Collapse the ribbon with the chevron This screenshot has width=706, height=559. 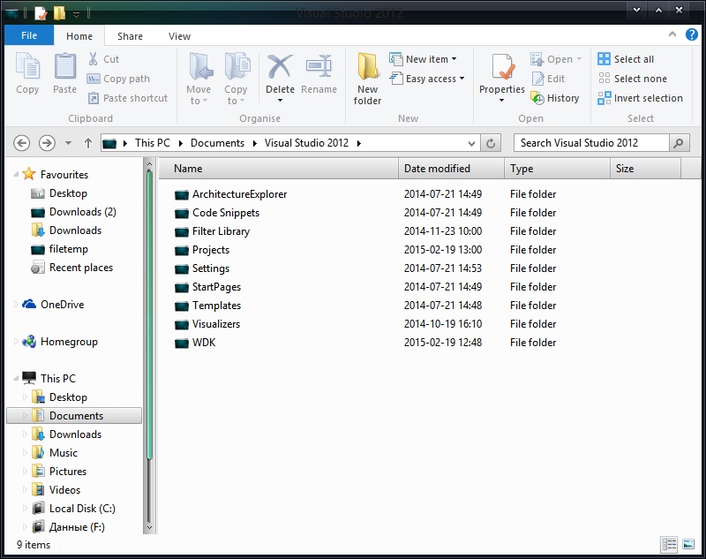point(672,34)
